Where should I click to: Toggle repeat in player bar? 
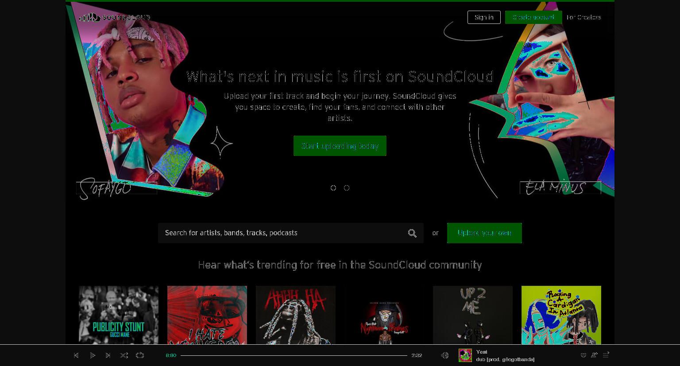pyautogui.click(x=140, y=355)
